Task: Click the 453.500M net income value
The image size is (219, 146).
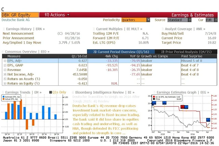Action: 80,74
